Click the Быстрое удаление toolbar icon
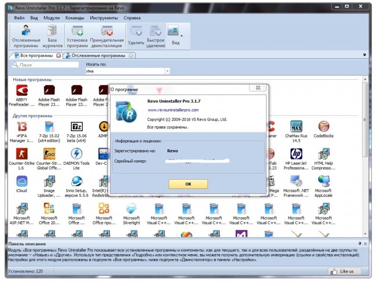 155,36
